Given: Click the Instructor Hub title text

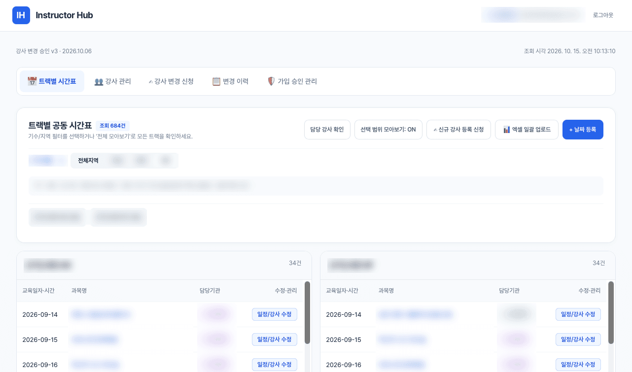Looking at the screenshot, I should coord(65,15).
